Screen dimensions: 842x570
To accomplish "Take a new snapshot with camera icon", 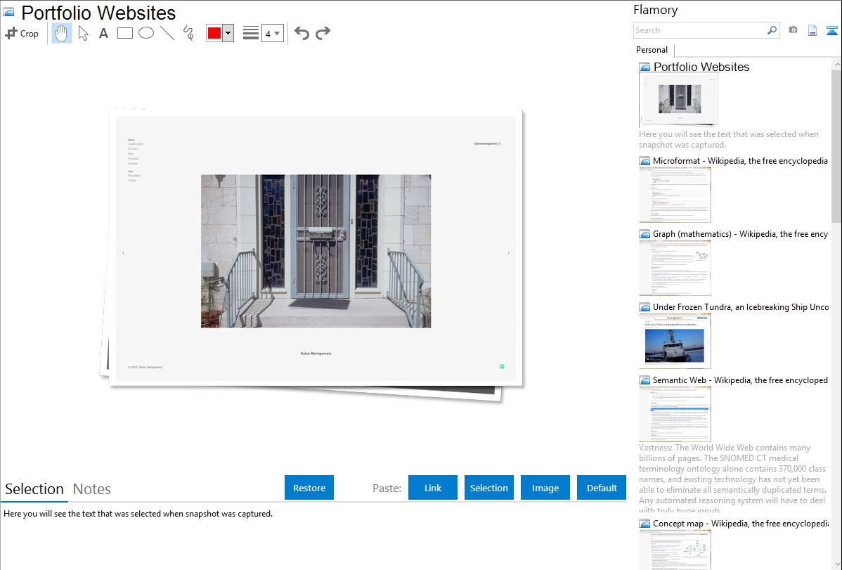I will (x=793, y=30).
